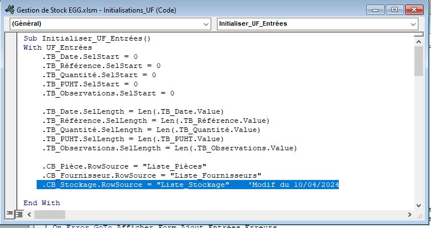This screenshot has width=431, height=228.
Task: Click the horizontal scrollbar right arrow
Action: [410, 214]
